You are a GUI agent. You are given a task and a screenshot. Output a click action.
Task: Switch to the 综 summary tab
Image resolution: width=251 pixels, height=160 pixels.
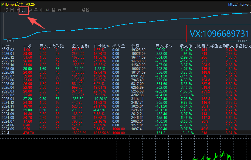[x=6, y=10]
